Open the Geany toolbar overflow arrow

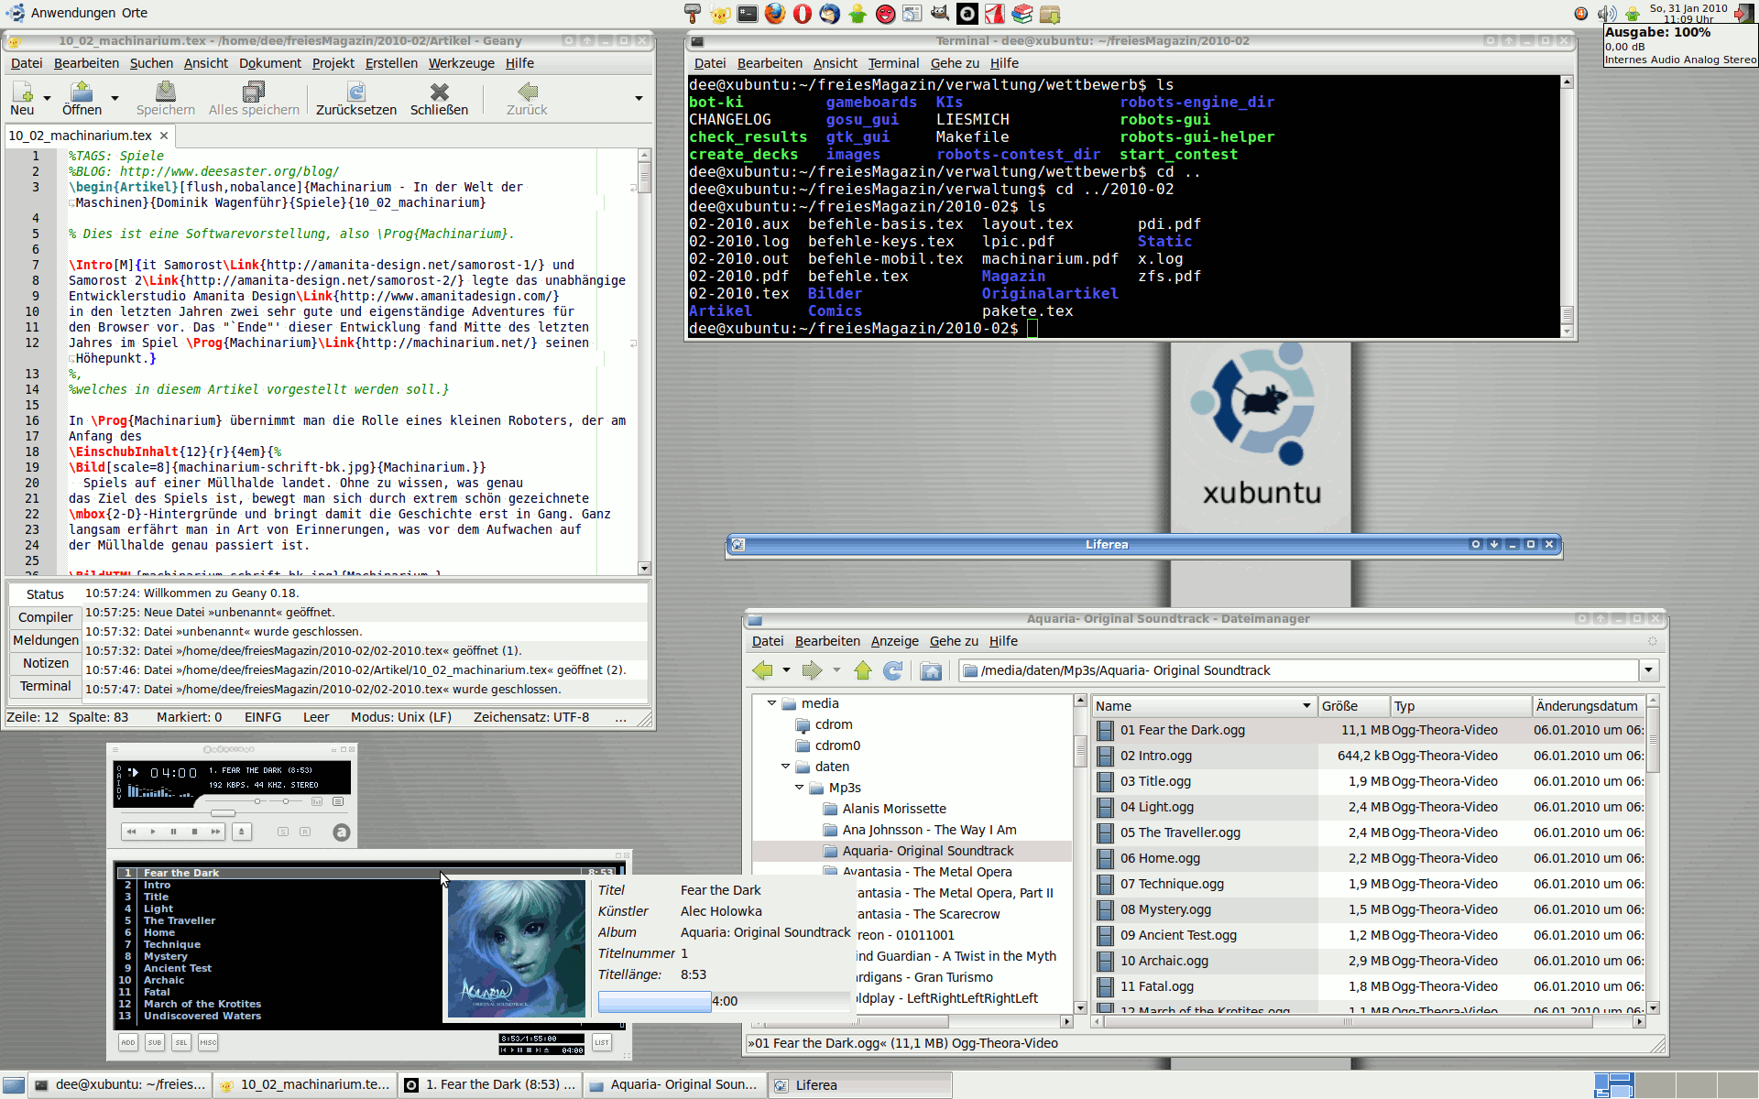pyautogui.click(x=639, y=98)
